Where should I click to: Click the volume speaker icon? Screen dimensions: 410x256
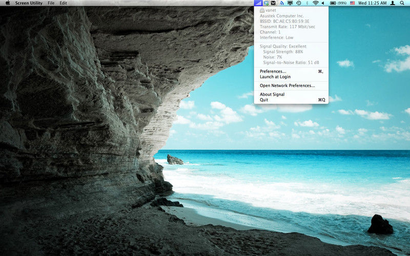pos(323,3)
